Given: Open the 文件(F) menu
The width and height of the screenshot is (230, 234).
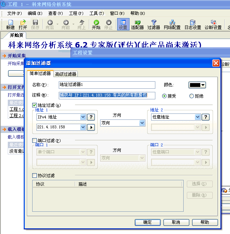Looking at the screenshot, I should [x=15, y=13].
